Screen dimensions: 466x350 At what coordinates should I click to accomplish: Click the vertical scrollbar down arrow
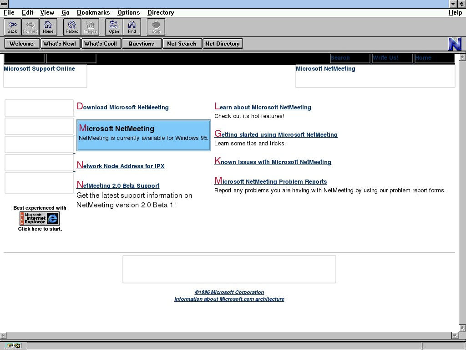tap(462, 328)
